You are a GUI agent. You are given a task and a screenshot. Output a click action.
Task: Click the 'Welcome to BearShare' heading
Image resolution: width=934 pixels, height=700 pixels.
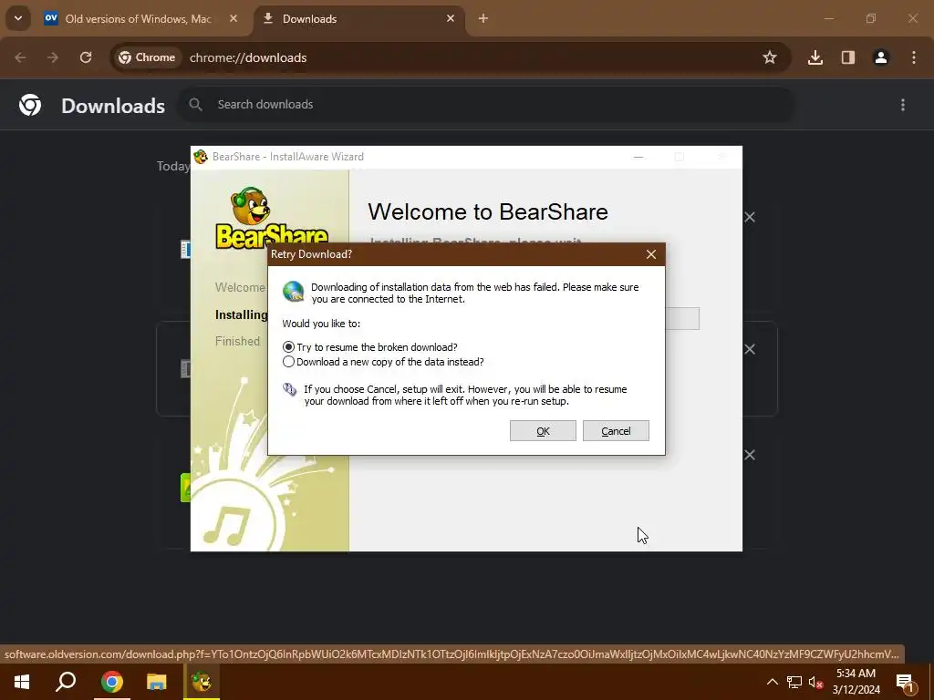click(488, 211)
